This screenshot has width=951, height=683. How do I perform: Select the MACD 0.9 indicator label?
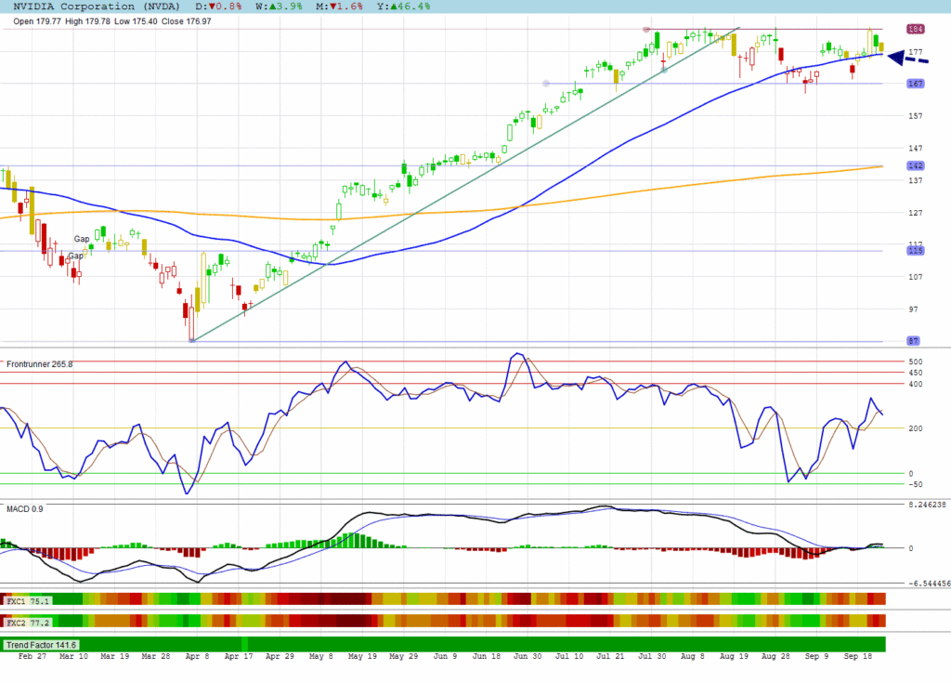point(24,509)
